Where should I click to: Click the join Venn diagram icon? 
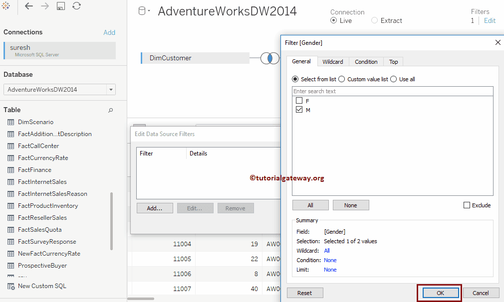pyautogui.click(x=270, y=58)
